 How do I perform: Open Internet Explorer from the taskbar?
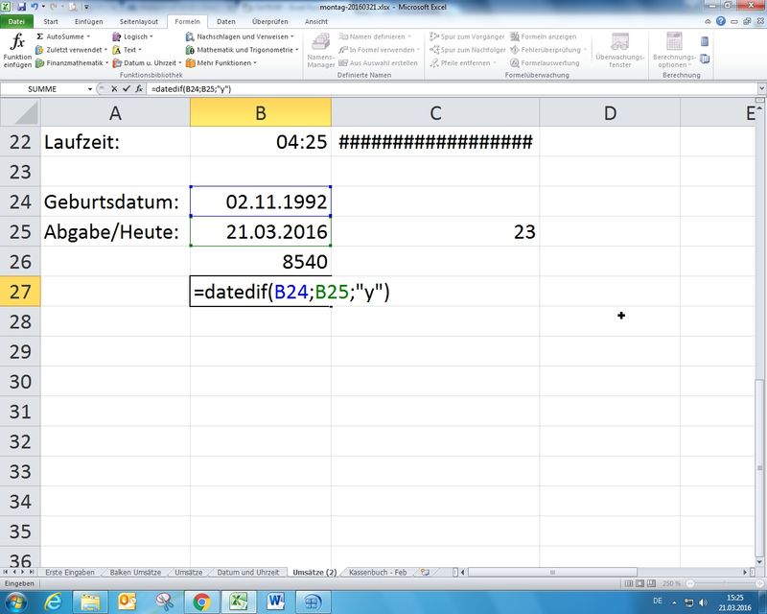(53, 602)
